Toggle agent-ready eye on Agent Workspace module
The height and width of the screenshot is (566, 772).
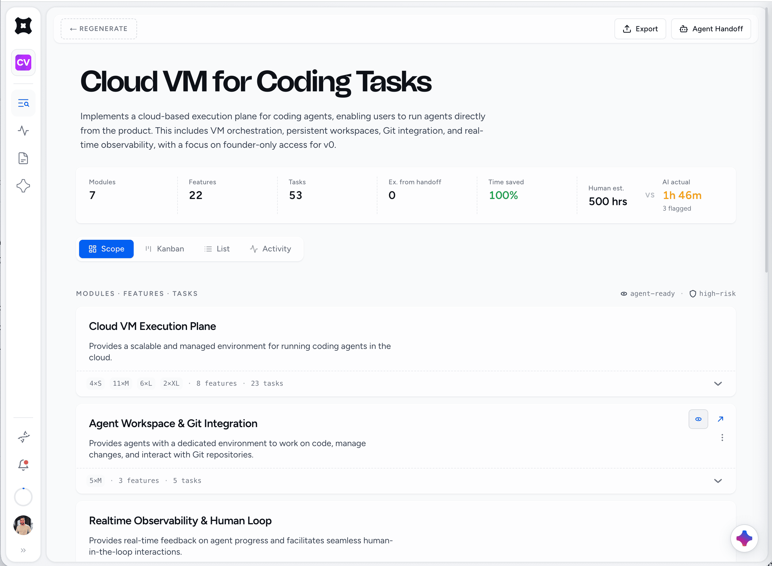[698, 419]
